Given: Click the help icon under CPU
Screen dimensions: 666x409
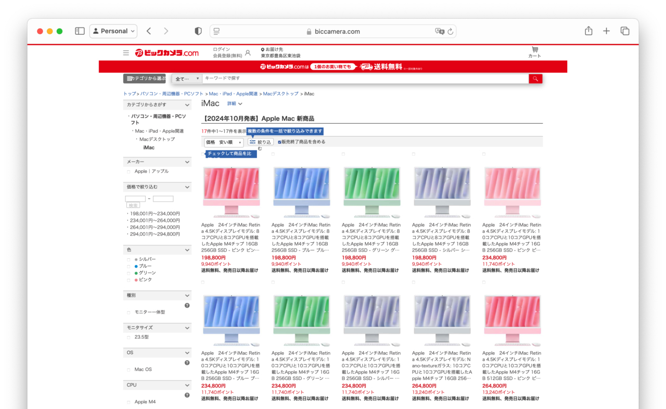Looking at the screenshot, I should [x=187, y=395].
